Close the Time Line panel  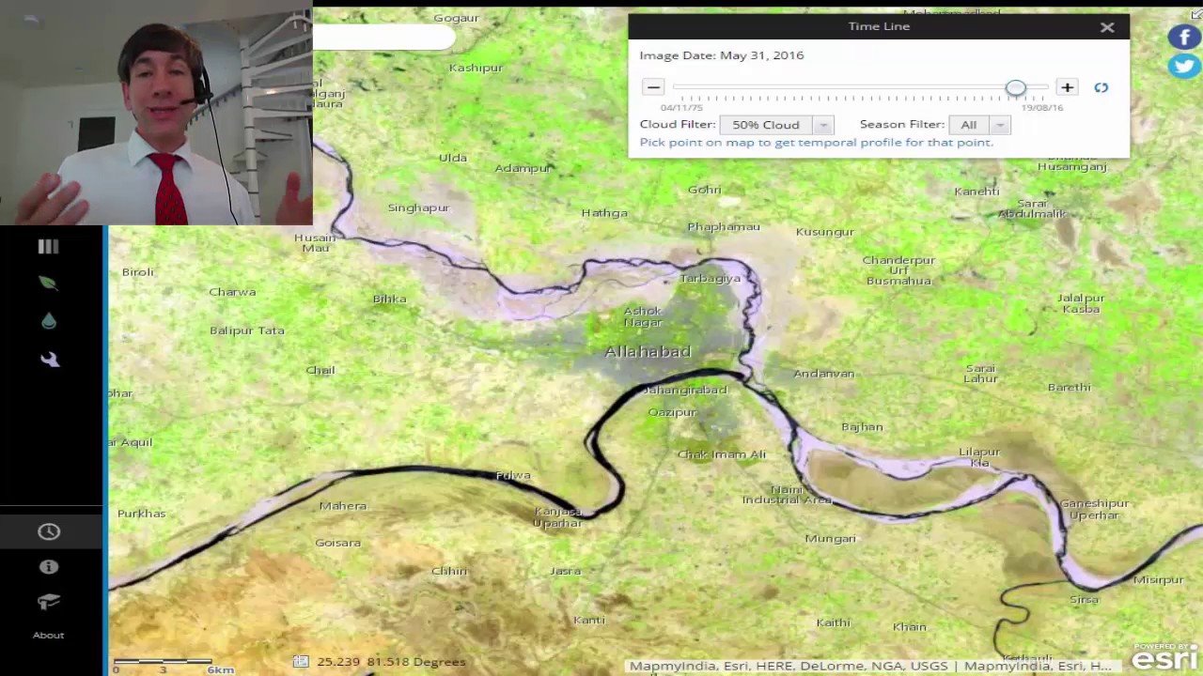[1107, 27]
